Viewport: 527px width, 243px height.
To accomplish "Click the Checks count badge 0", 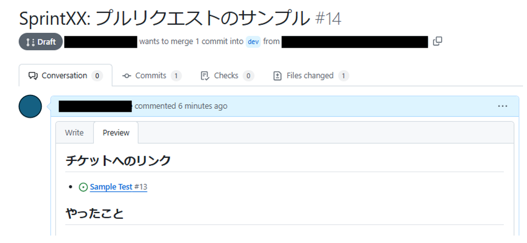I will coord(248,76).
